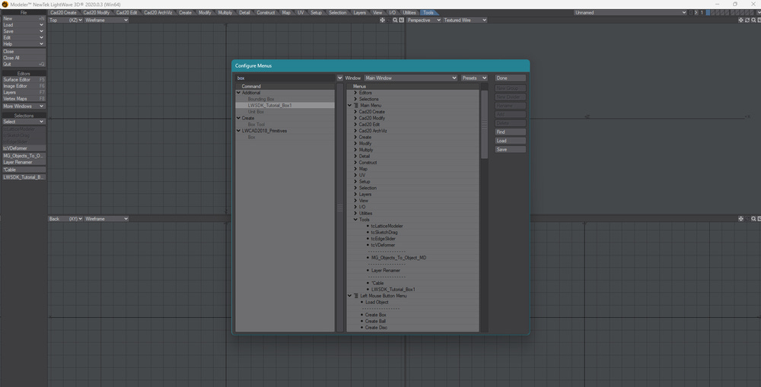The image size is (761, 387).
Task: Click the Modeler app icon in title bar
Action: 5,5
